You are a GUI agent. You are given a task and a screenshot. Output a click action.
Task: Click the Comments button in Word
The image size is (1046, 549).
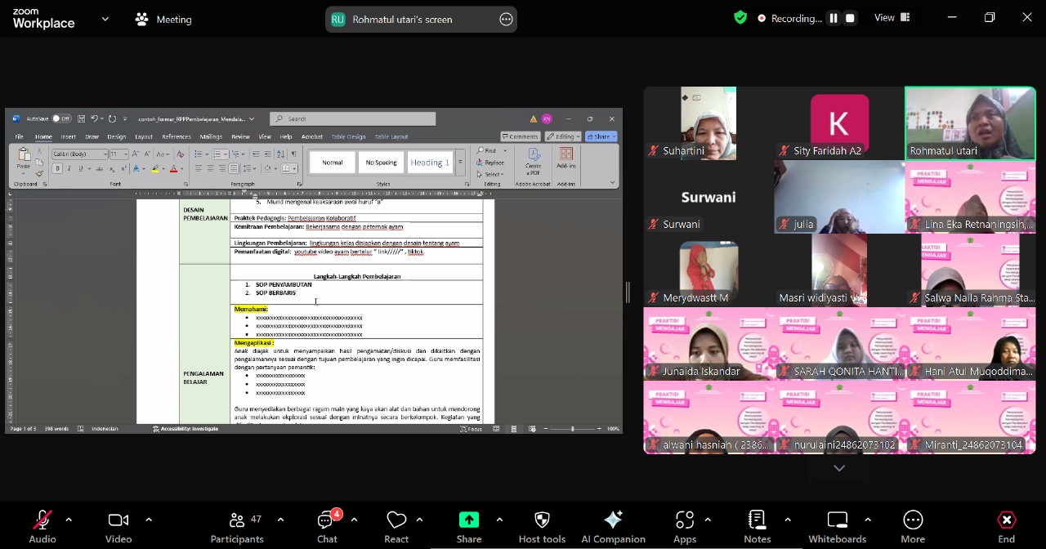pyautogui.click(x=521, y=136)
